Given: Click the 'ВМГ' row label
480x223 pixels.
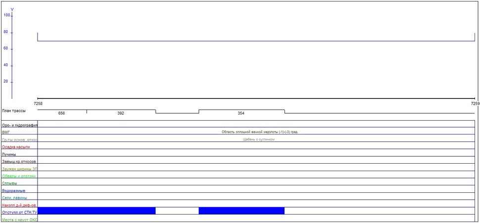Looking at the screenshot, I should click(x=6, y=133).
